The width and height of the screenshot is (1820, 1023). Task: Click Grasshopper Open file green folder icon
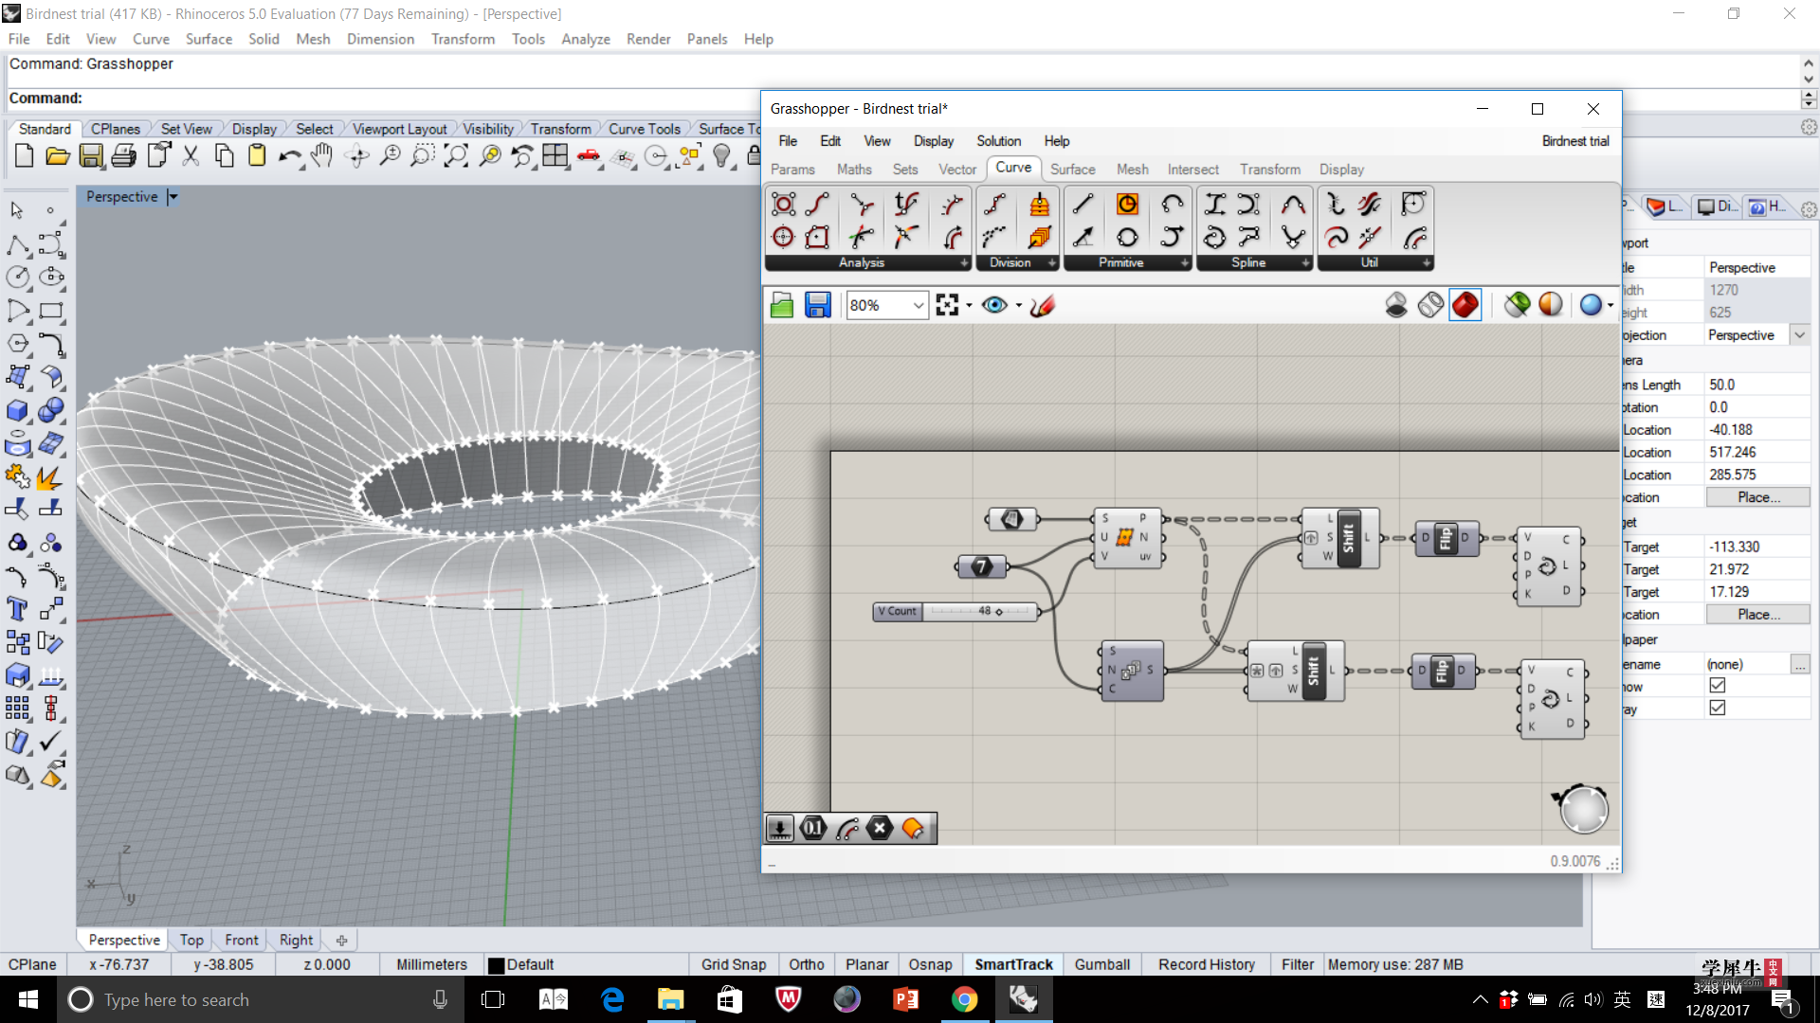[x=782, y=305]
